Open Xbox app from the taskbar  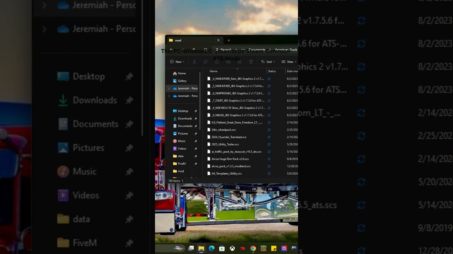(x=232, y=248)
